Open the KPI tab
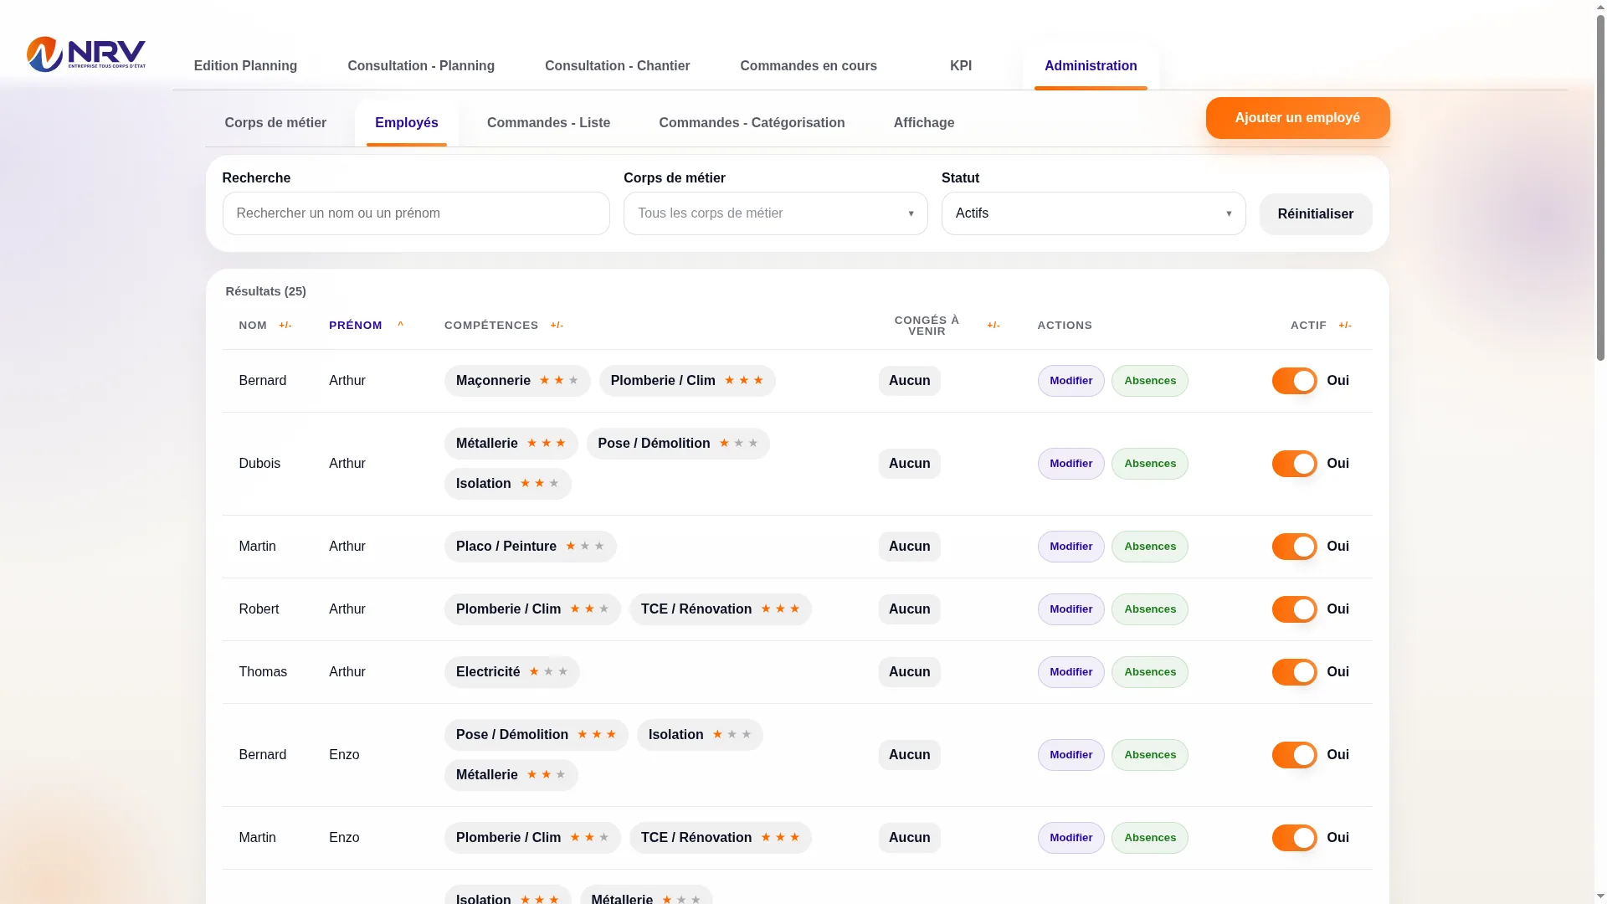 [961, 66]
